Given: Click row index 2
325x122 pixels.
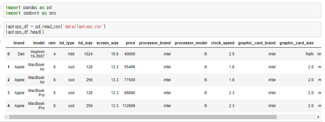Looking at the screenshot, I should (8, 80).
